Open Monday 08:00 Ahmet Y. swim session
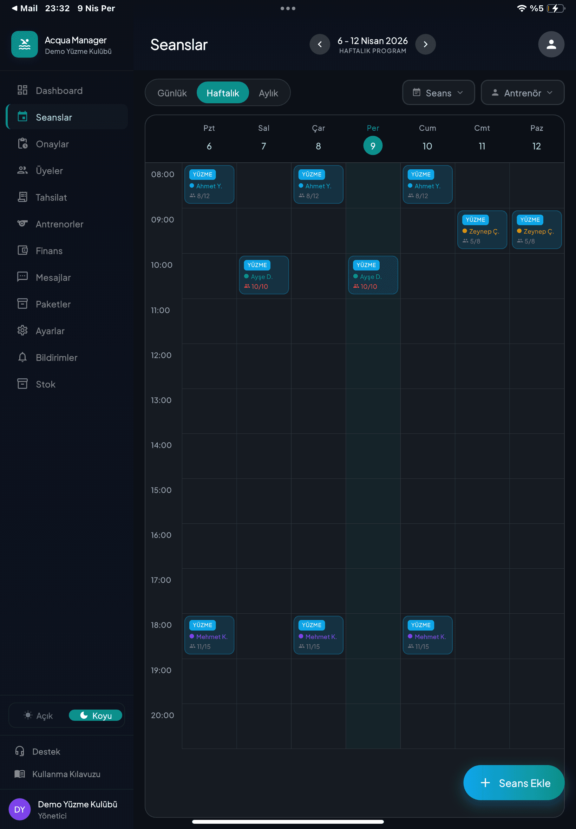 click(209, 184)
